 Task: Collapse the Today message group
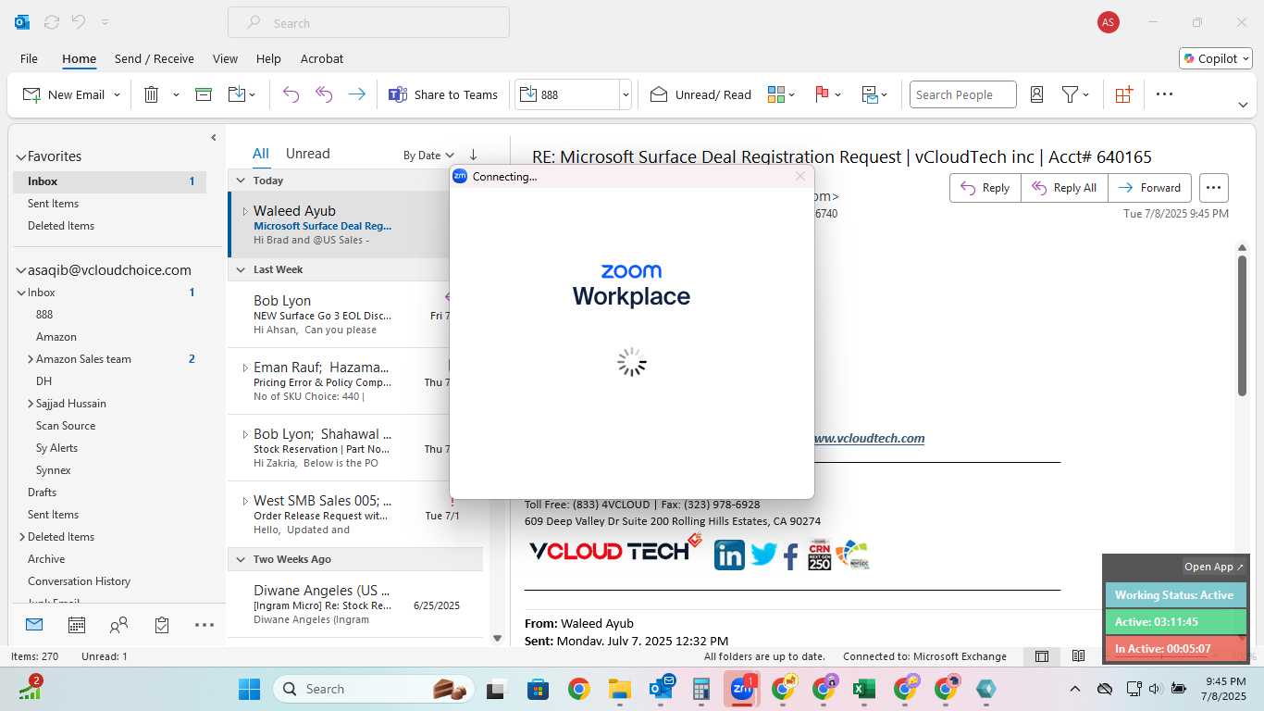(241, 181)
